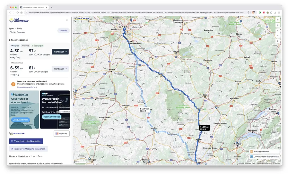Open the Français language selector
This screenshot has height=175, width=289.
point(62,134)
